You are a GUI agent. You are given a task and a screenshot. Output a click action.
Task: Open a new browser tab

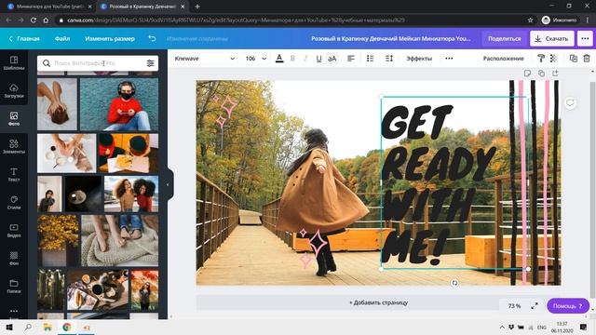pos(197,7)
